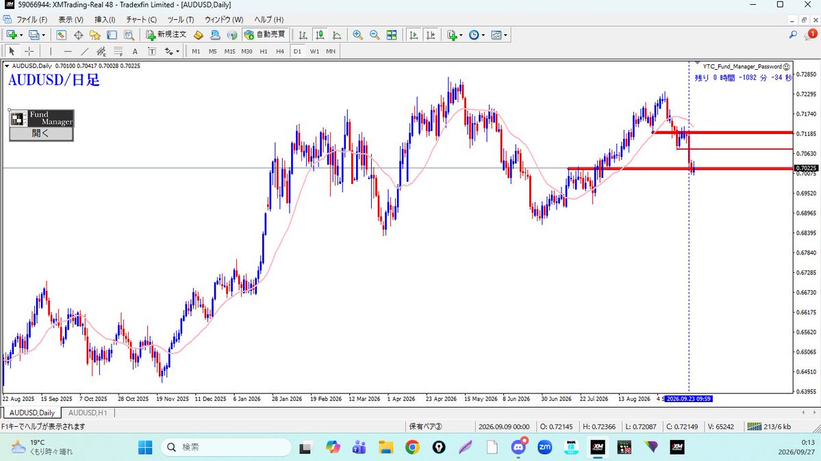821x461 pixels.
Task: Open the Strategy Tester magnifier icon
Action: 129,35
